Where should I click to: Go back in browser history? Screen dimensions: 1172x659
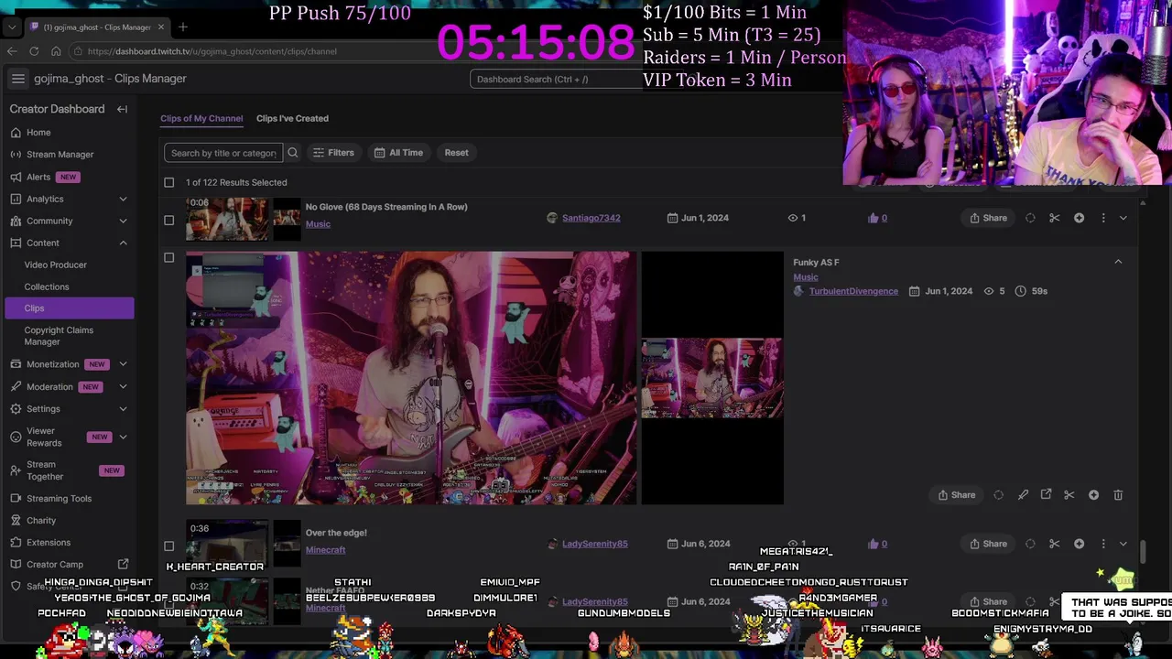click(x=12, y=51)
